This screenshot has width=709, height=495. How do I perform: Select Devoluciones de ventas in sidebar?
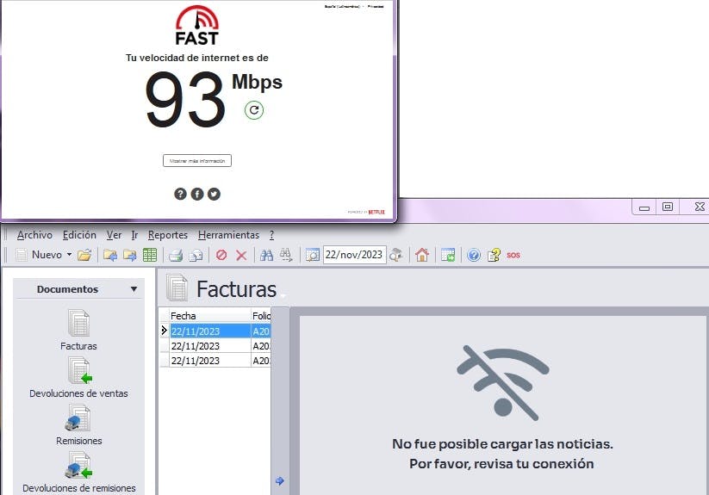coord(78,378)
